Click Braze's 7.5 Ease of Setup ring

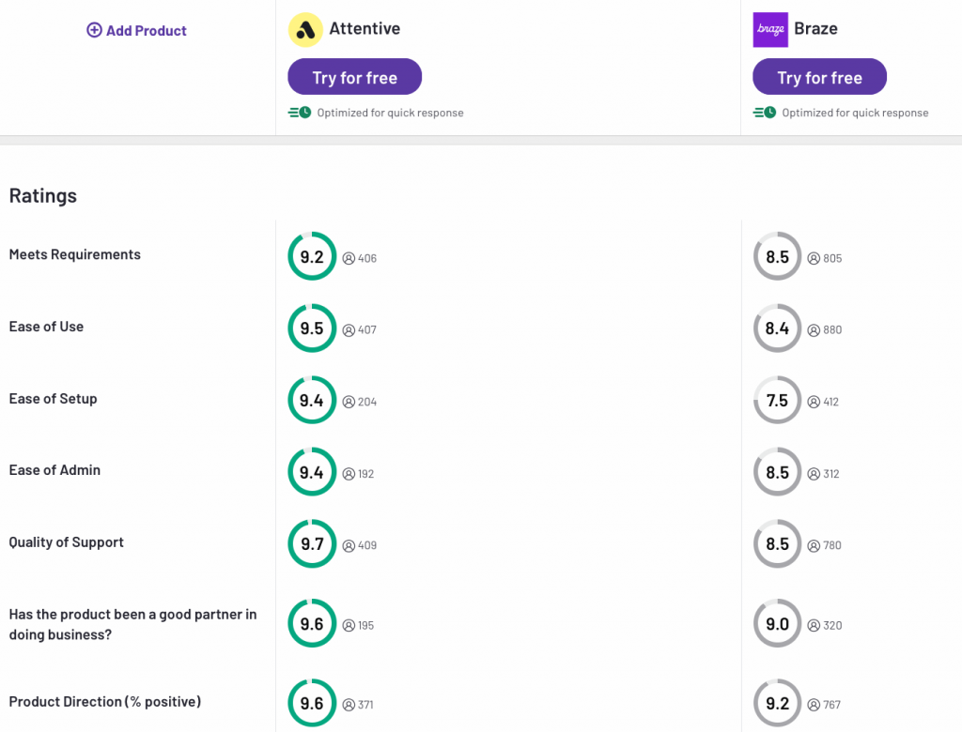(x=777, y=401)
